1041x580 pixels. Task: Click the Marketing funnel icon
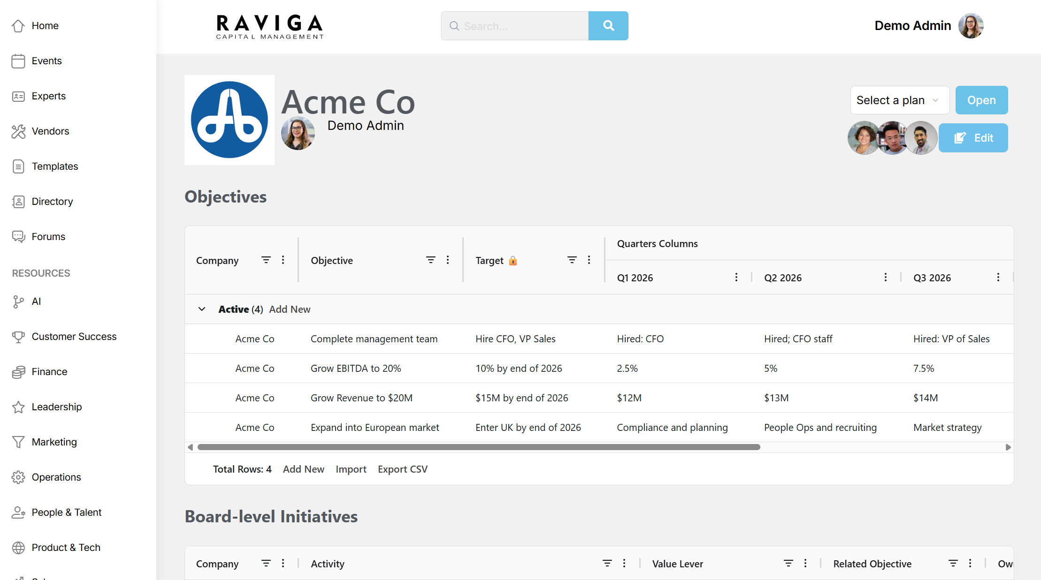click(x=18, y=442)
